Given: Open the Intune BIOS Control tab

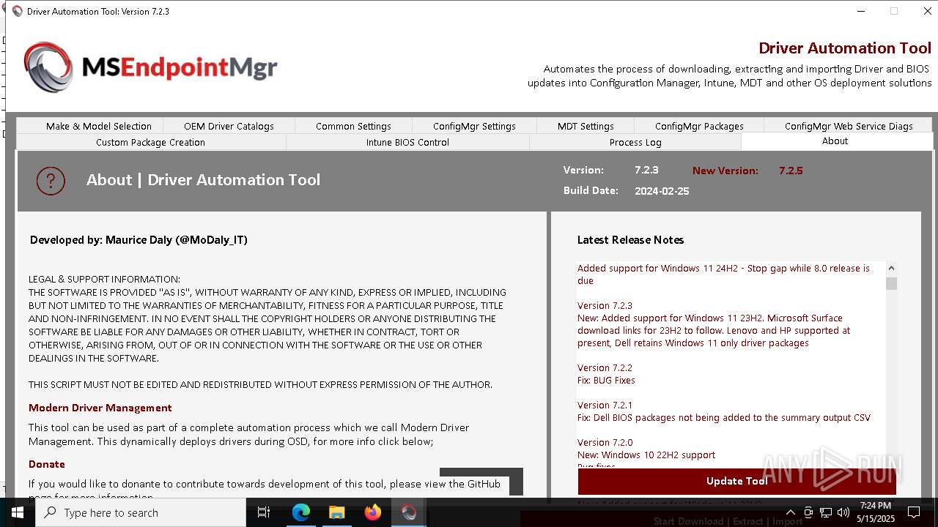Looking at the screenshot, I should coord(407,142).
